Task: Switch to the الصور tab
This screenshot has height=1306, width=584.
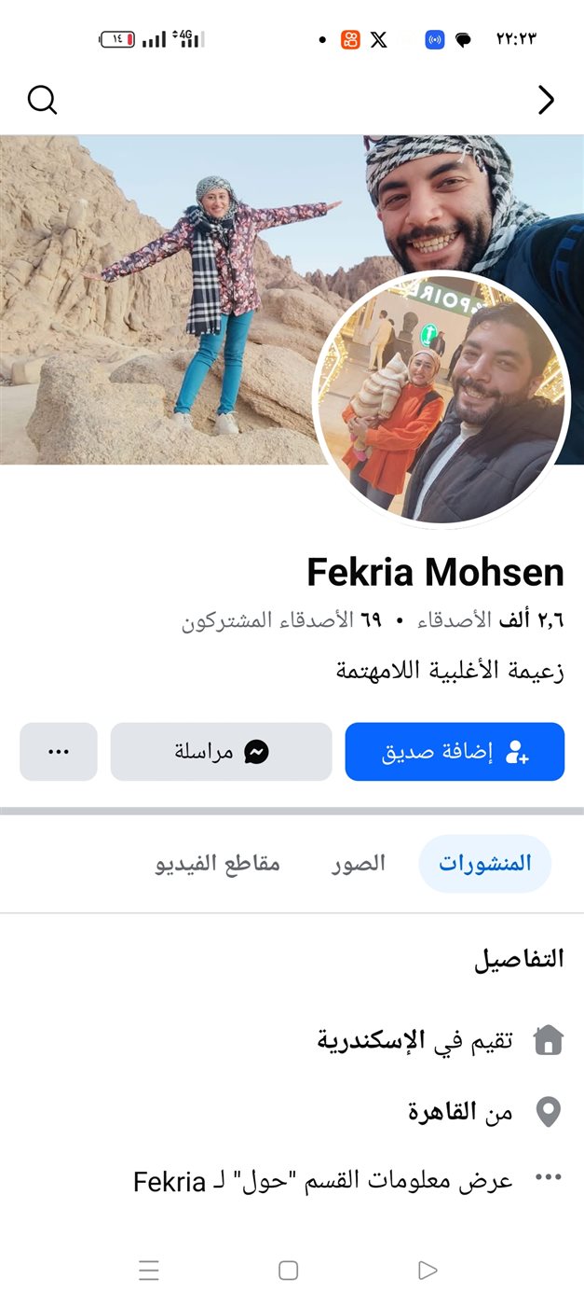Action: [x=359, y=863]
